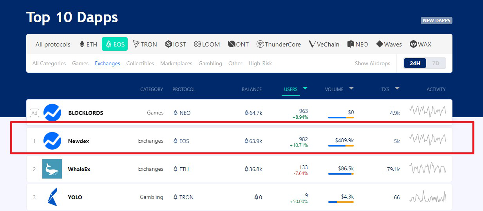Click the NEO protocol in BLOCKLORDS row
483x211 pixels.
pos(182,113)
